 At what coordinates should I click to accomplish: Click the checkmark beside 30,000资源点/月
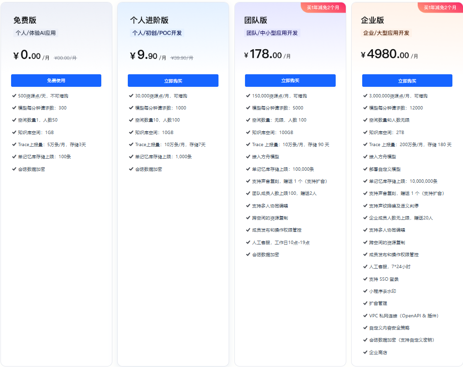131,95
